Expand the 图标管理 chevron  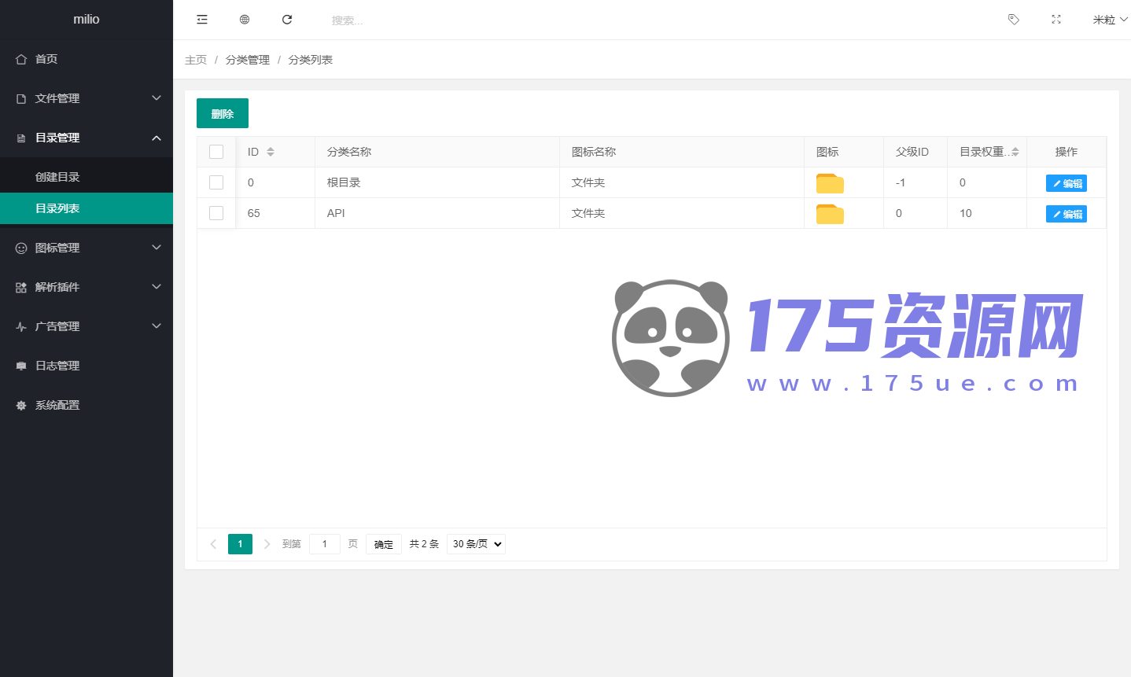(157, 248)
